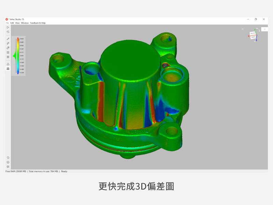Click the navigation cube to reorient view
Screen dimensions: 273x205
253,36
